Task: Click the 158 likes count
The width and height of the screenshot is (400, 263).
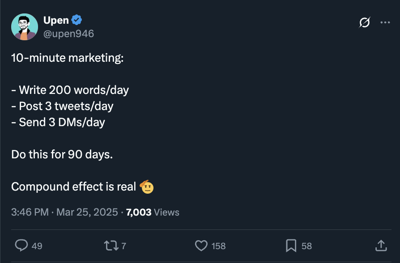Action: pyautogui.click(x=218, y=246)
